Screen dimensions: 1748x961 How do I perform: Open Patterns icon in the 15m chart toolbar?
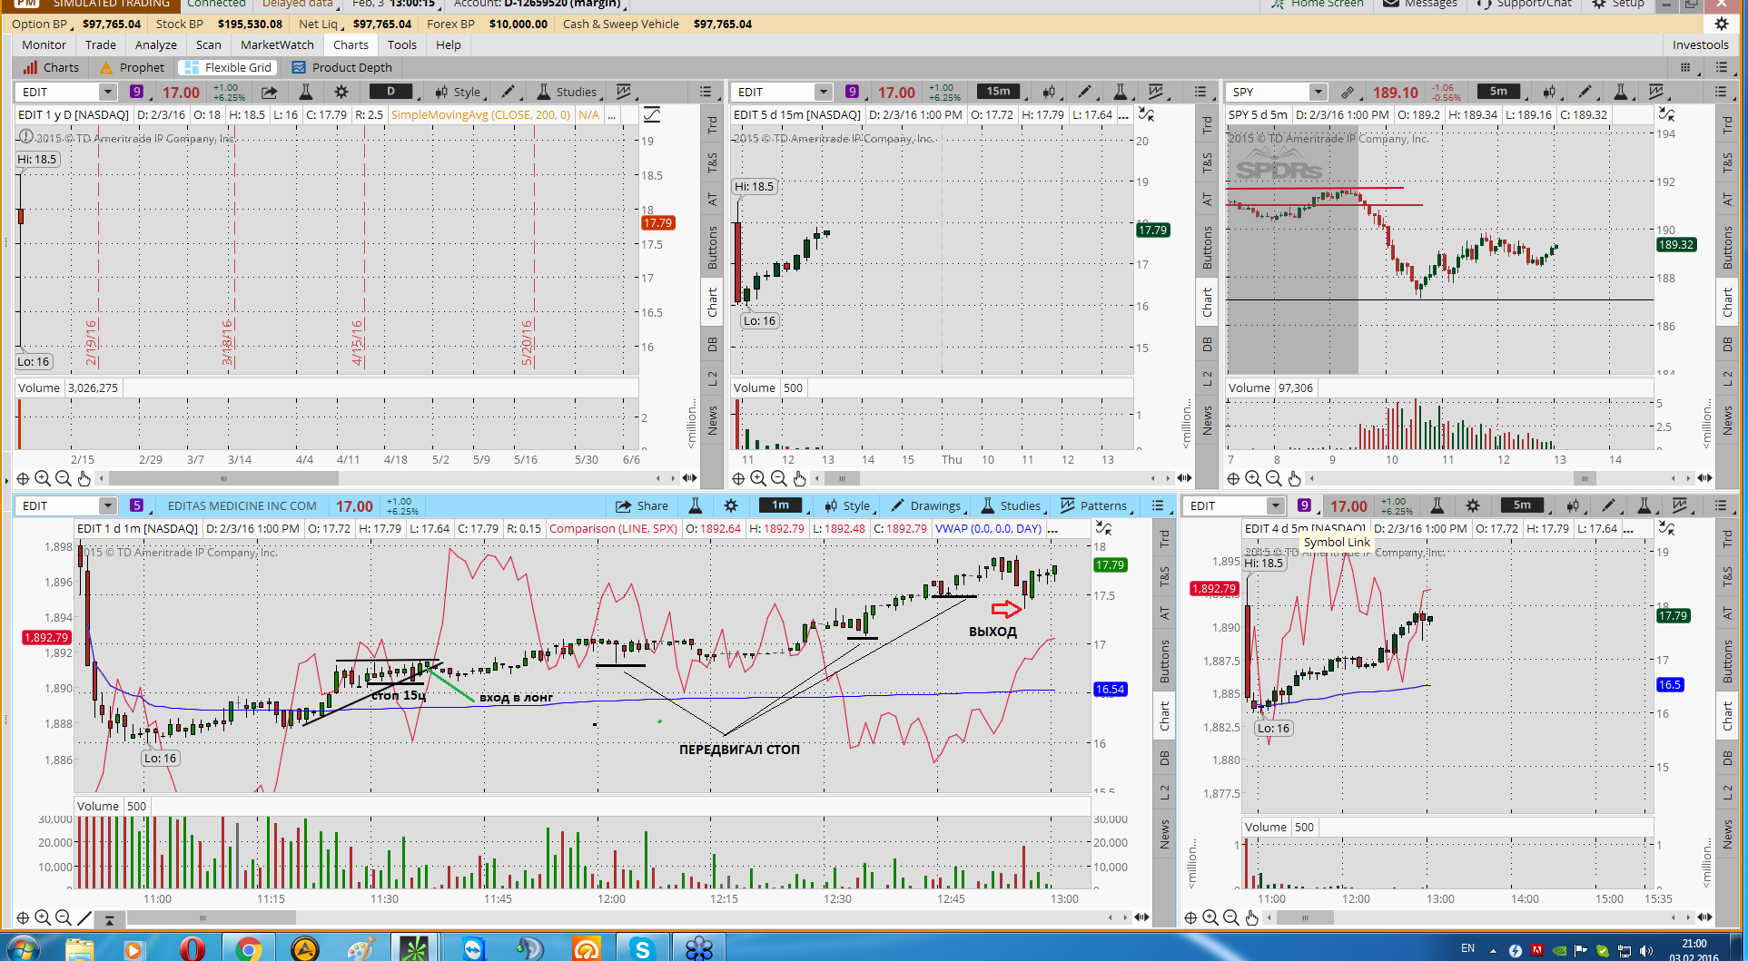click(1156, 92)
